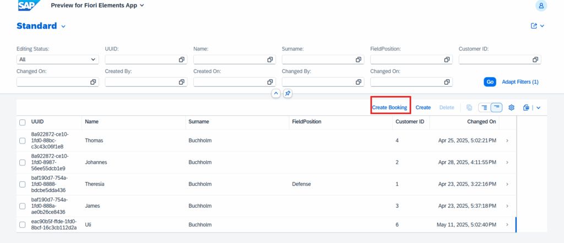Open value help for Customer ID filter

click(x=535, y=59)
